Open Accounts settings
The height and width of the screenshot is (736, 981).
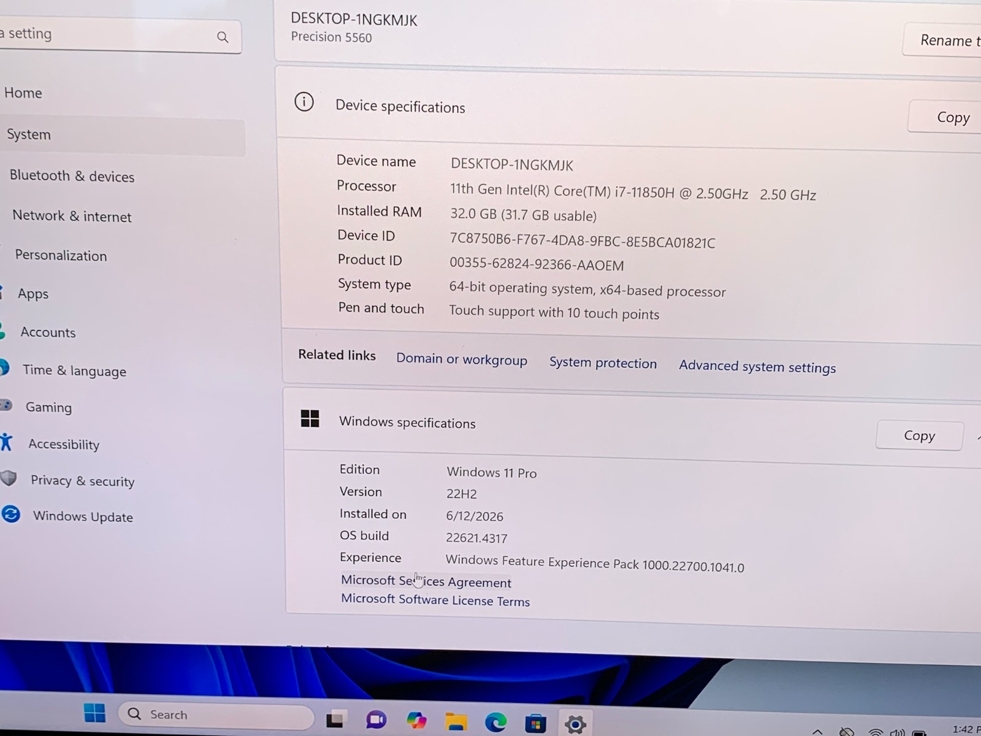coord(48,332)
